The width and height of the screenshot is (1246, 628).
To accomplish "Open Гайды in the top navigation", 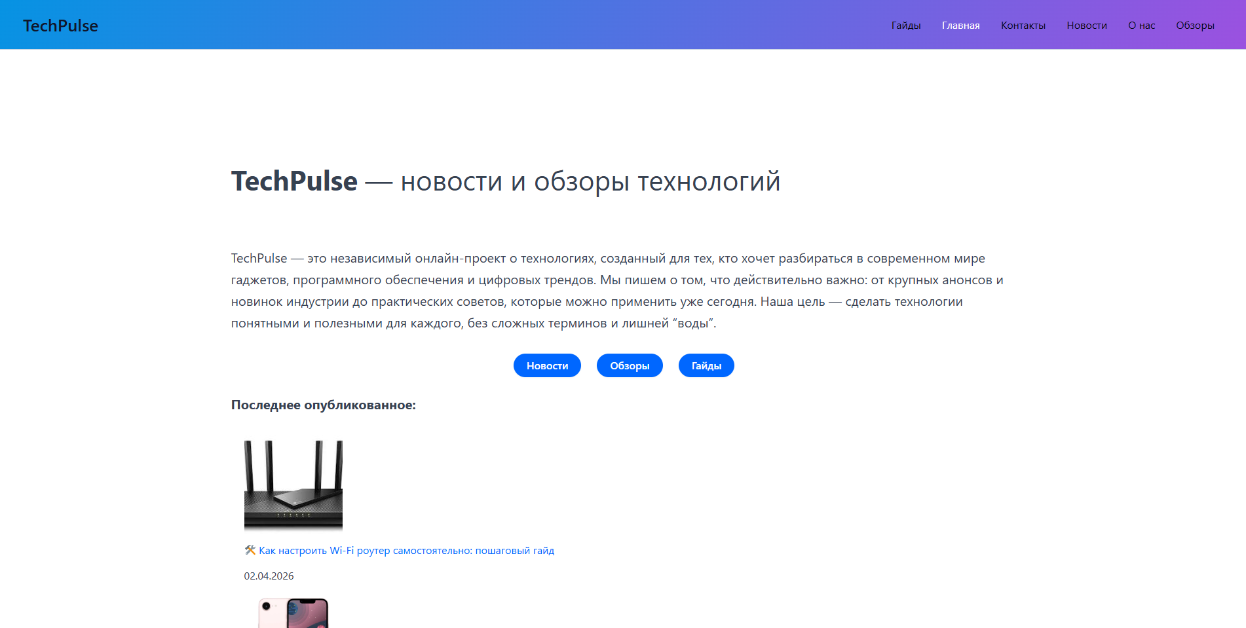I will pos(905,26).
